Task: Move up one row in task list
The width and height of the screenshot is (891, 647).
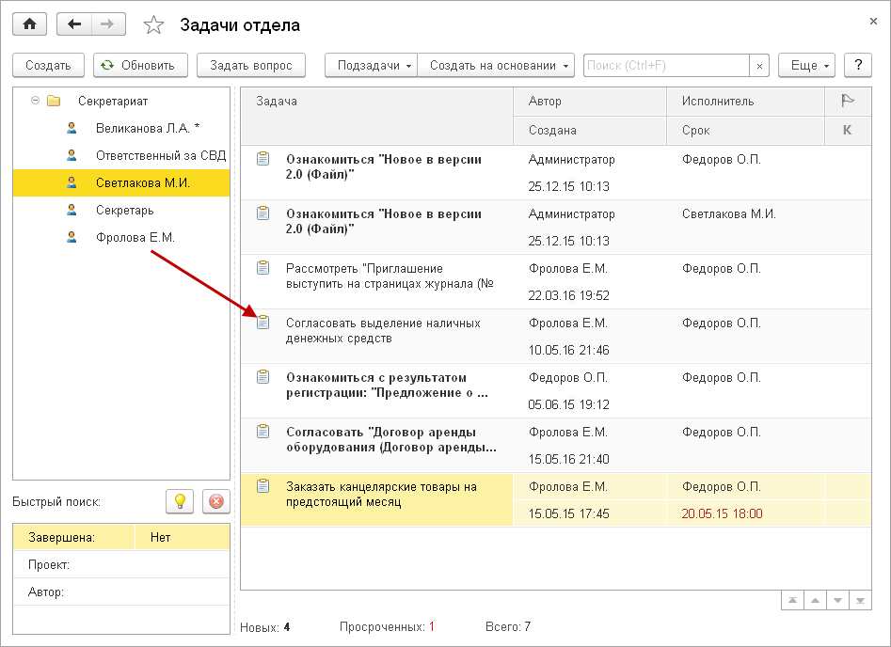Action: point(815,600)
